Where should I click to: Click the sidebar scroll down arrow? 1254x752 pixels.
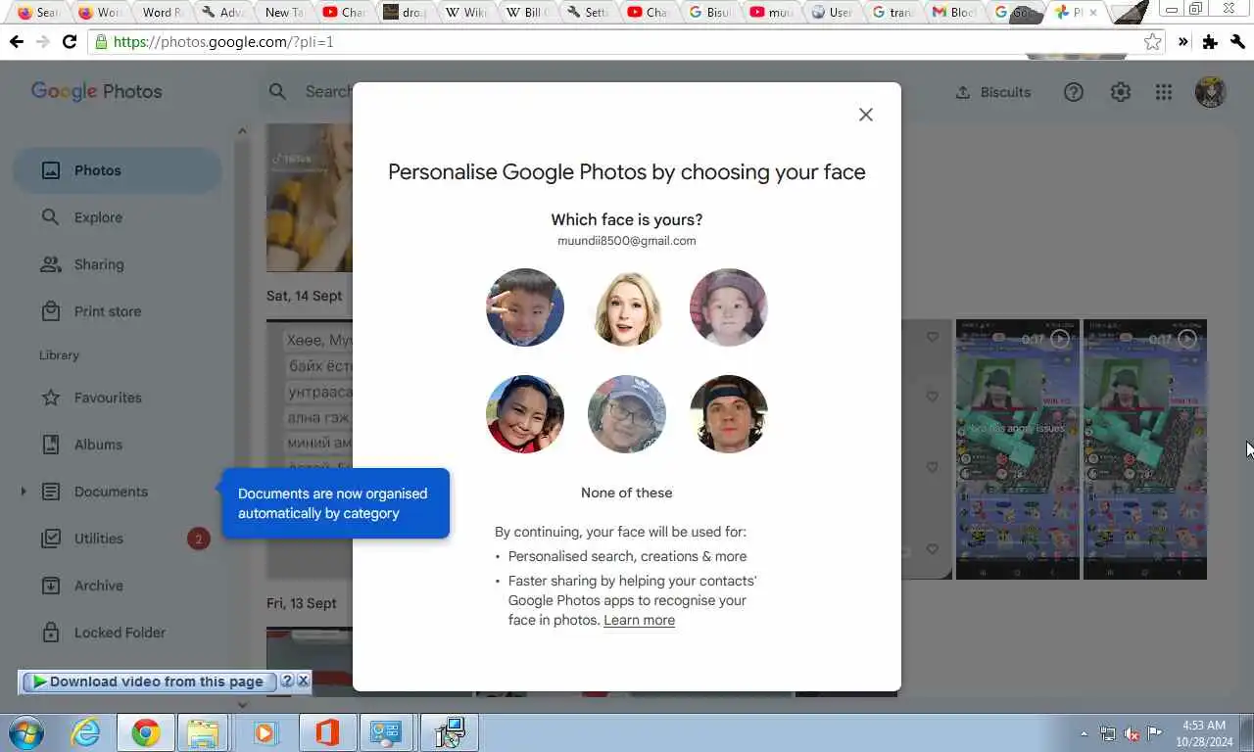point(242,704)
